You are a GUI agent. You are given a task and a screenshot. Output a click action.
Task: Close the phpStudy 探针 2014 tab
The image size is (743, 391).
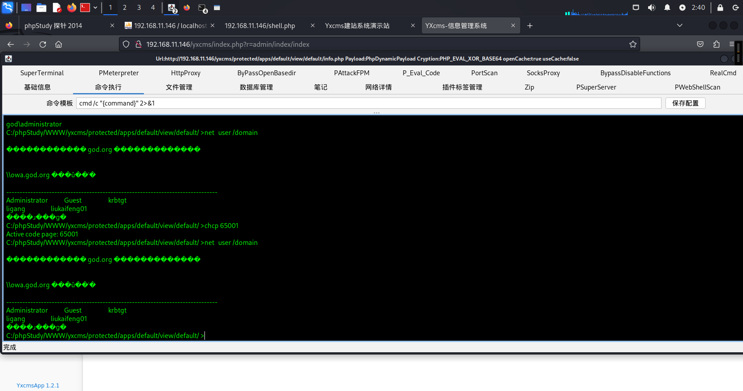(x=112, y=26)
